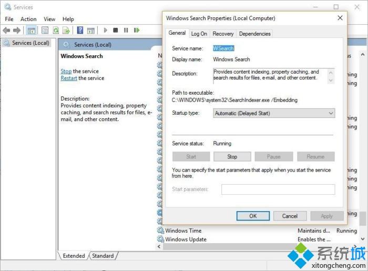Open the Startup type dropdown
Viewport: 368px width, 271px height.
[x=274, y=113]
